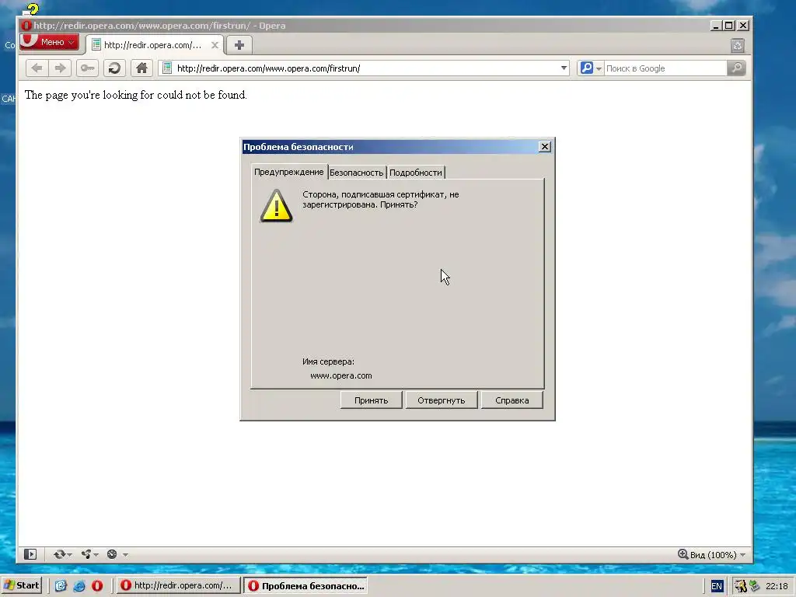Launch Internet Explorer from quick launch
This screenshot has height=597, width=796.
pyautogui.click(x=79, y=586)
